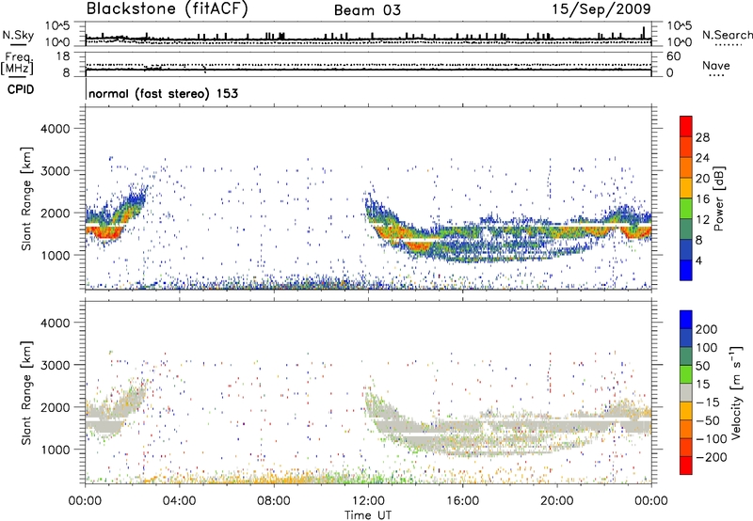Viewport: 753px width, 521px height.
Task: Select the 4000 km tick of power panel
Action: pyautogui.click(x=55, y=129)
